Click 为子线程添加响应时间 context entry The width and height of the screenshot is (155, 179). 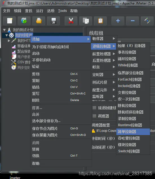(x=61, y=47)
